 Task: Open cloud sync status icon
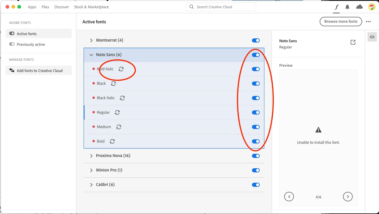click(x=359, y=7)
